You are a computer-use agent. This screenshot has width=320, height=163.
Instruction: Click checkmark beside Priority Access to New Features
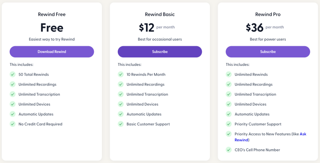click(229, 134)
